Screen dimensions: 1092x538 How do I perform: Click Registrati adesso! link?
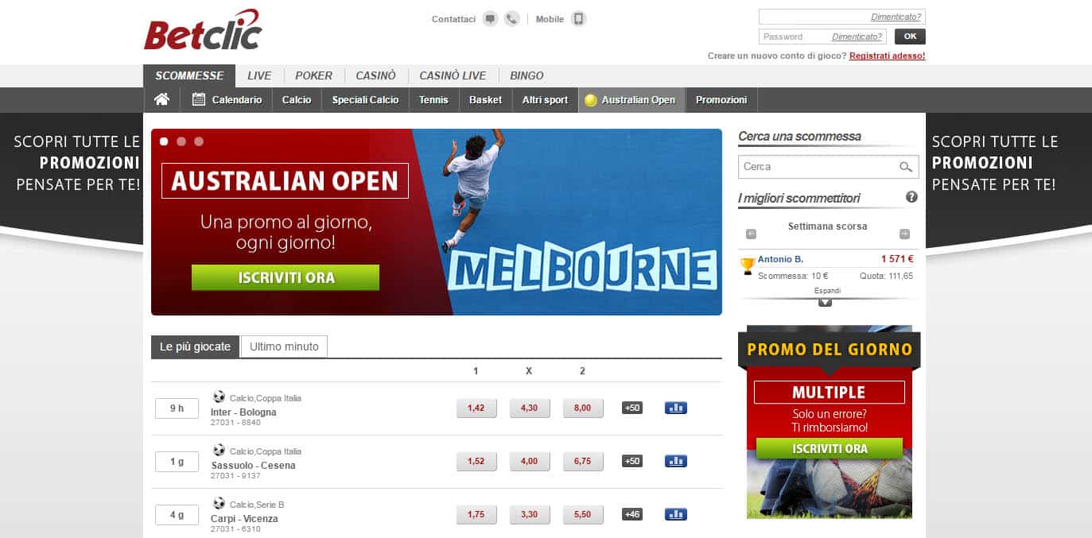[887, 56]
